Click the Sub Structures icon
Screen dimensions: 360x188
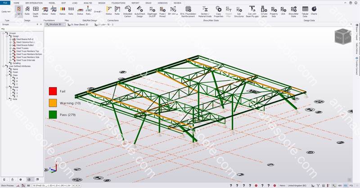pos(239,12)
